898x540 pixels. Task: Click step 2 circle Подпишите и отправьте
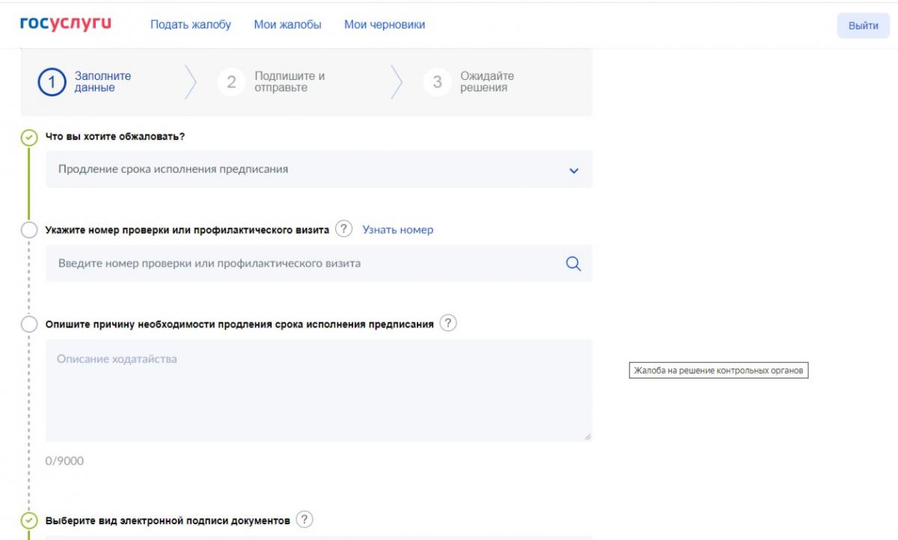[x=231, y=82]
